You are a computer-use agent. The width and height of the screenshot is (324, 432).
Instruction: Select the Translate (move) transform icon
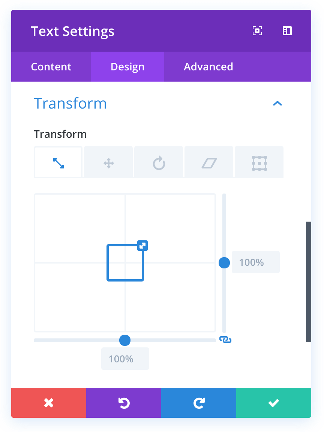point(108,163)
